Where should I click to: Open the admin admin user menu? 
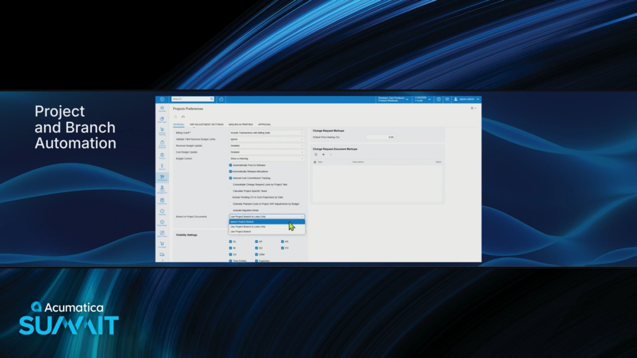467,99
